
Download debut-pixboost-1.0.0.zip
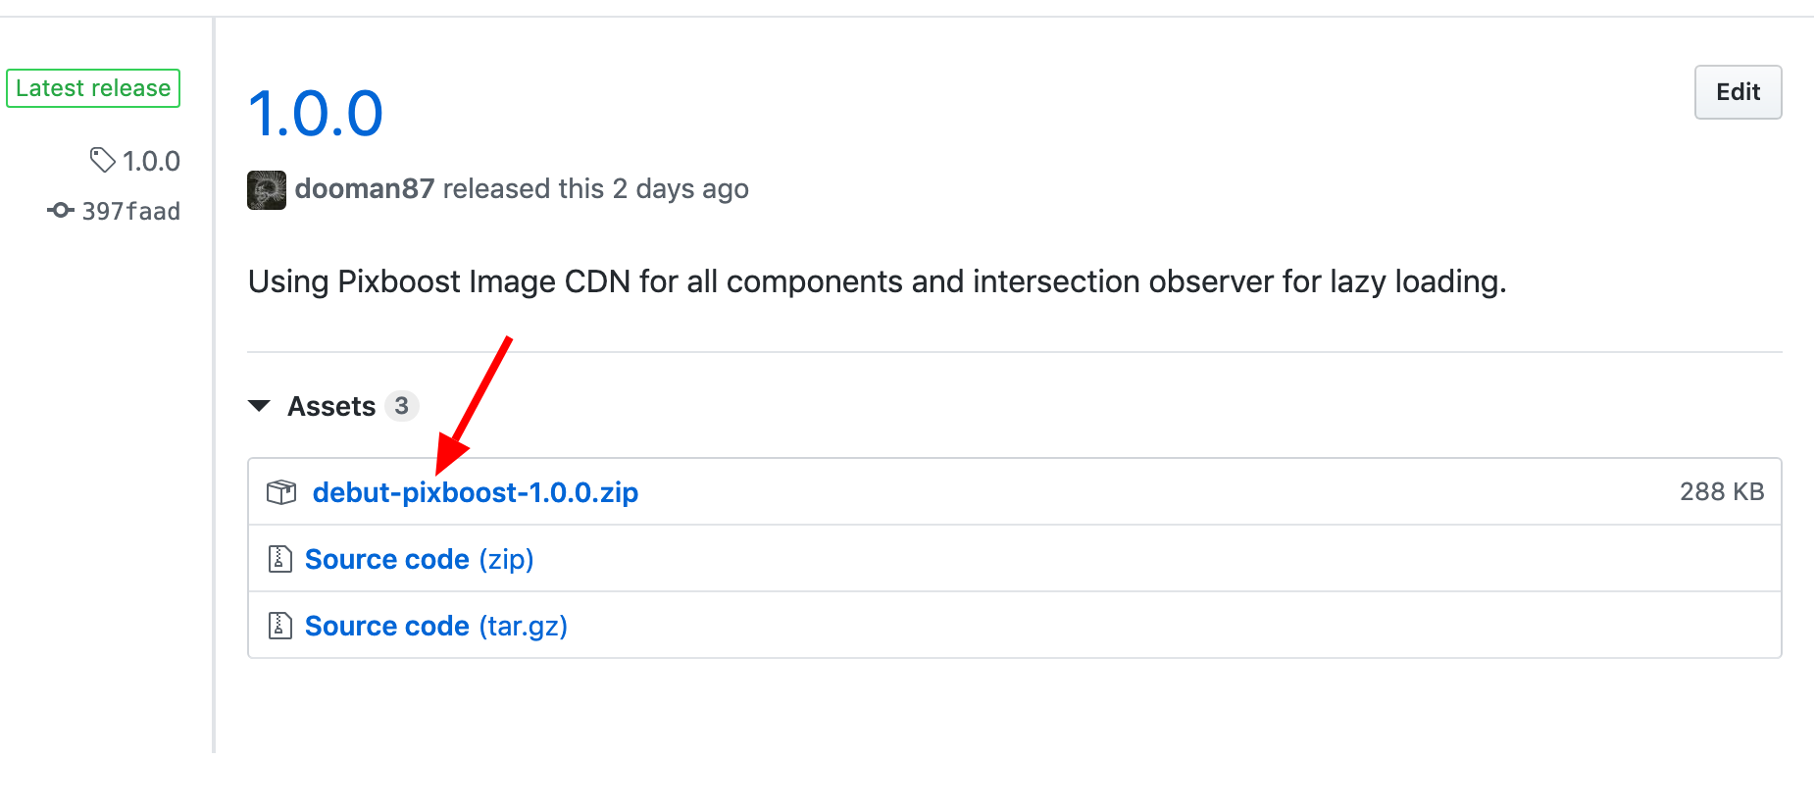476,492
